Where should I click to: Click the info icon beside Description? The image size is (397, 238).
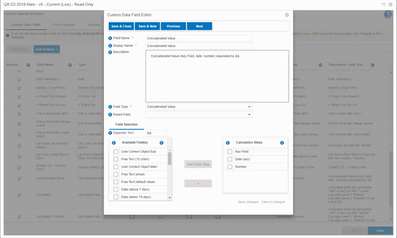(110, 52)
